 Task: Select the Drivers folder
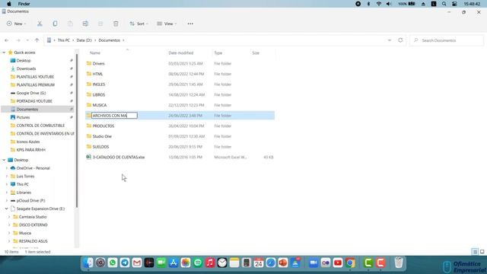point(98,63)
